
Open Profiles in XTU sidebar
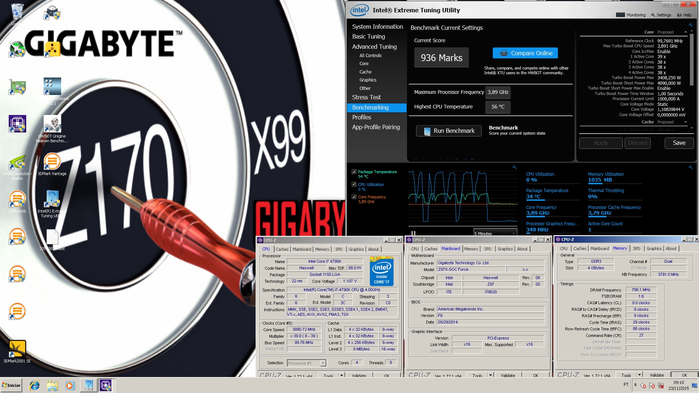362,117
